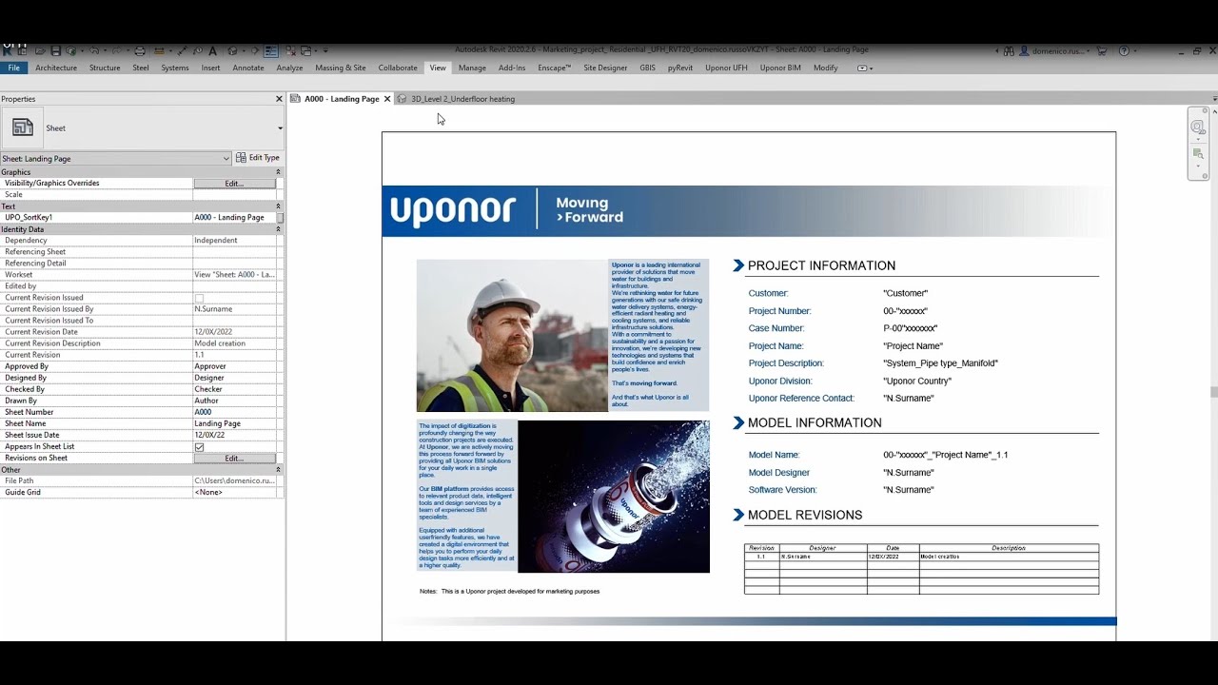Open the Collaborate ribbon tab
Screen dimensions: 1218x685
(398, 68)
